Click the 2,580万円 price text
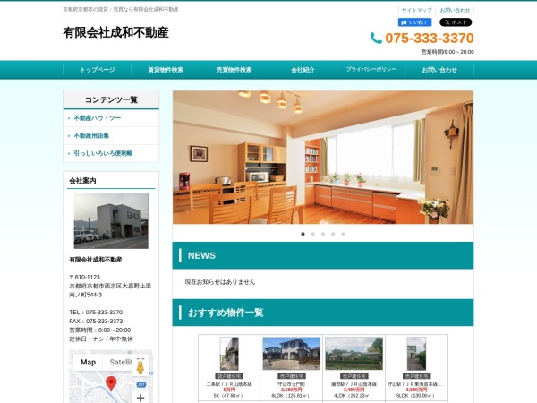Screen dimensions: 537x403 291,390
